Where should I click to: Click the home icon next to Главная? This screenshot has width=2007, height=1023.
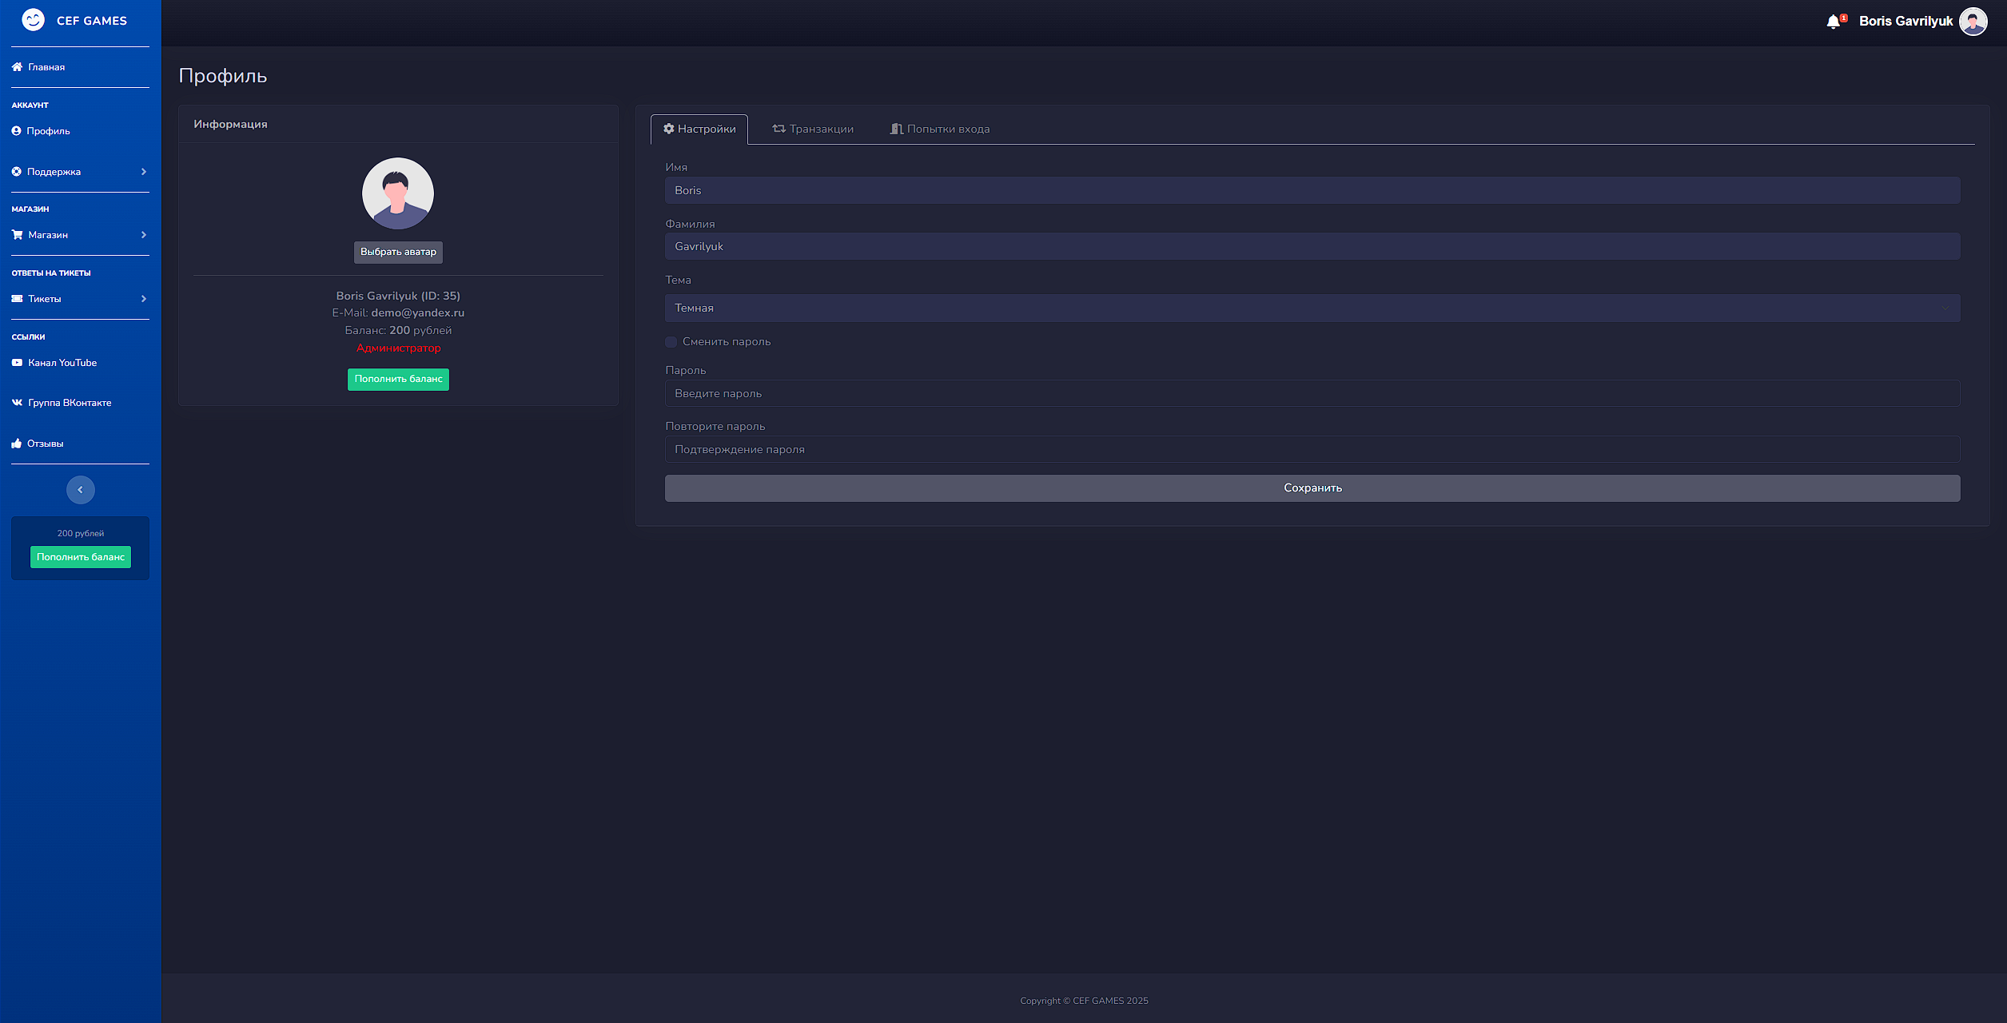(17, 67)
